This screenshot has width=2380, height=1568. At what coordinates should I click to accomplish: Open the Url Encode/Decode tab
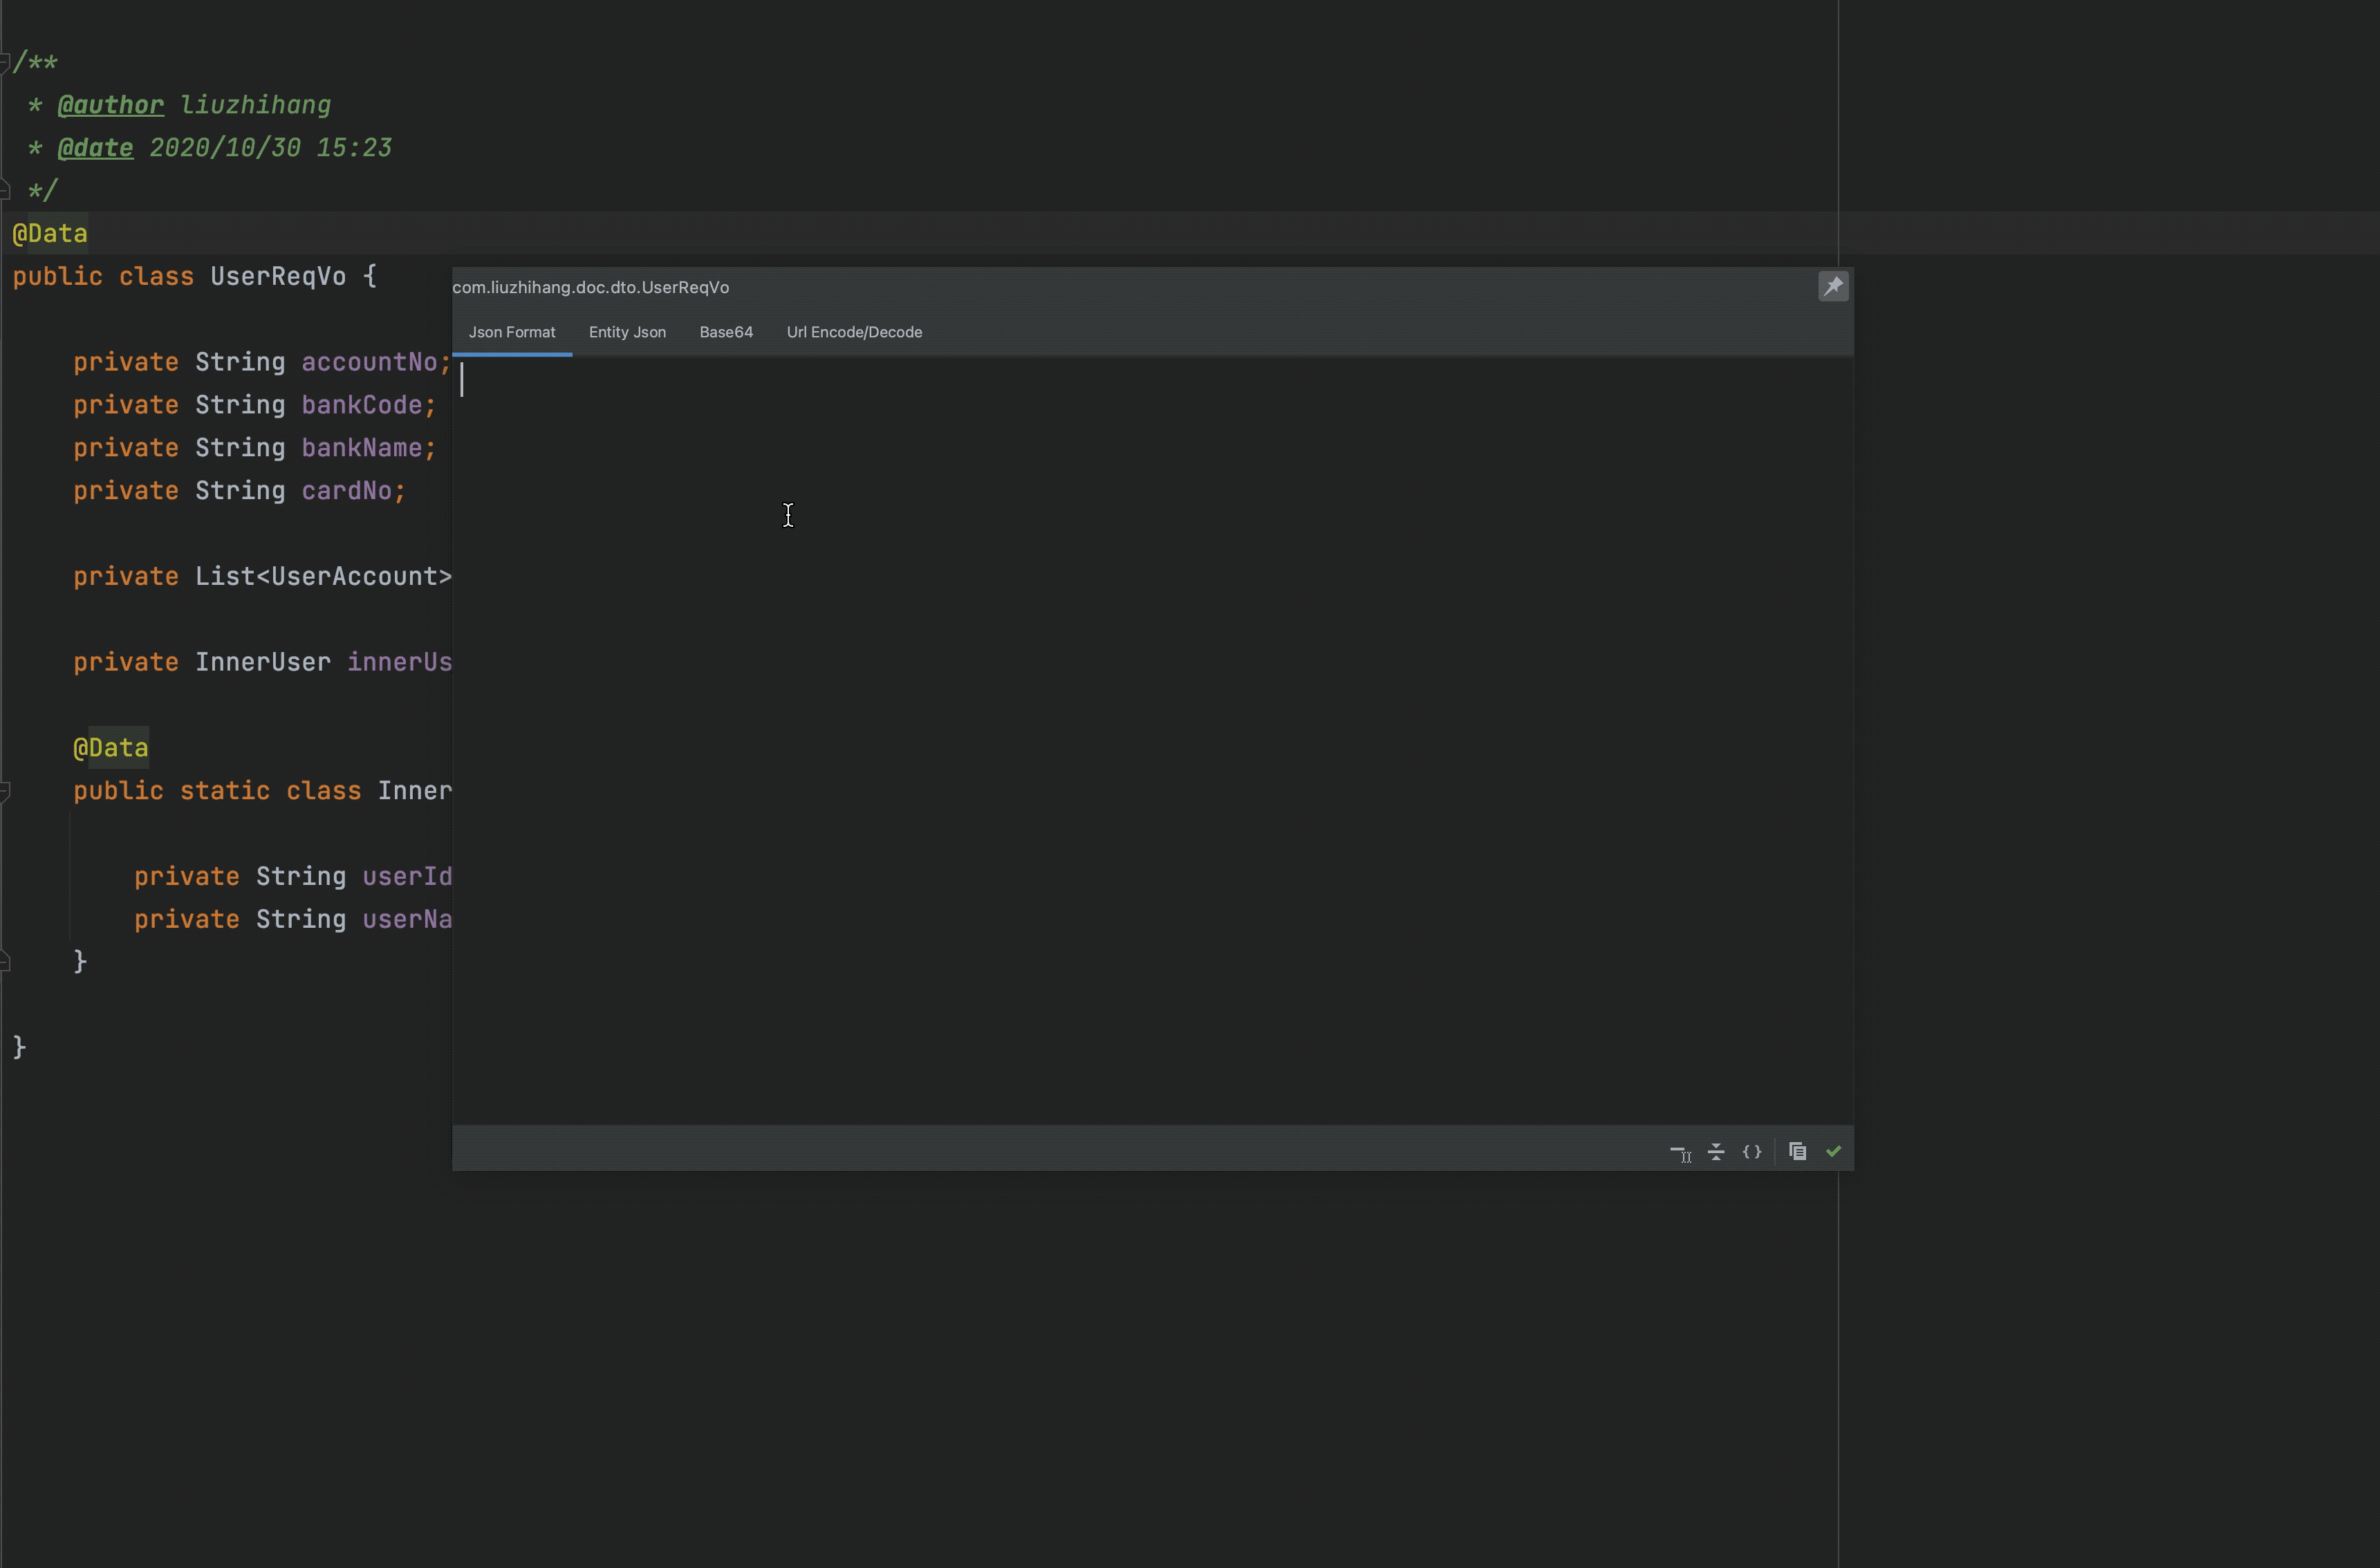point(854,332)
